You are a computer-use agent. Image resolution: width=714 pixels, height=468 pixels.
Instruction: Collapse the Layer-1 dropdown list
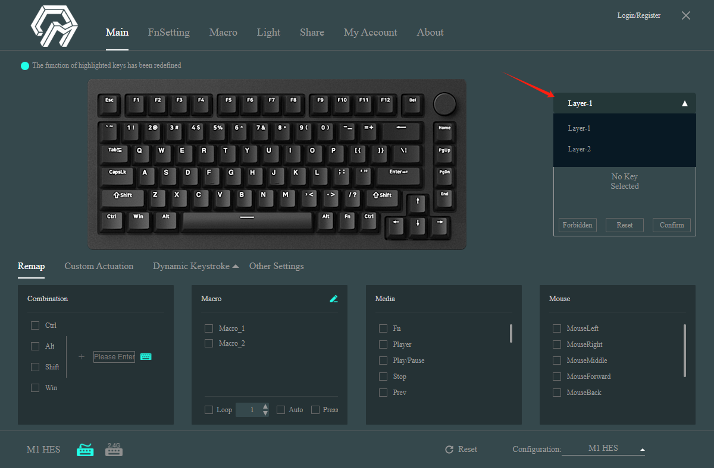pos(683,103)
